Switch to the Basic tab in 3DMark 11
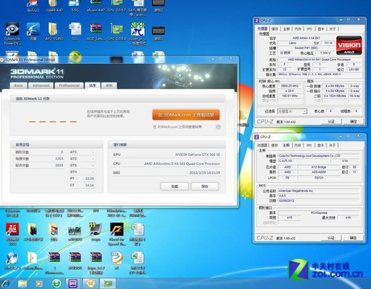Viewport: 371px width, 289px height. point(19,85)
